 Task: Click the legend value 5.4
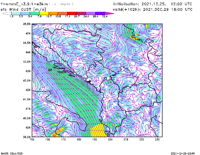click(30, 16)
